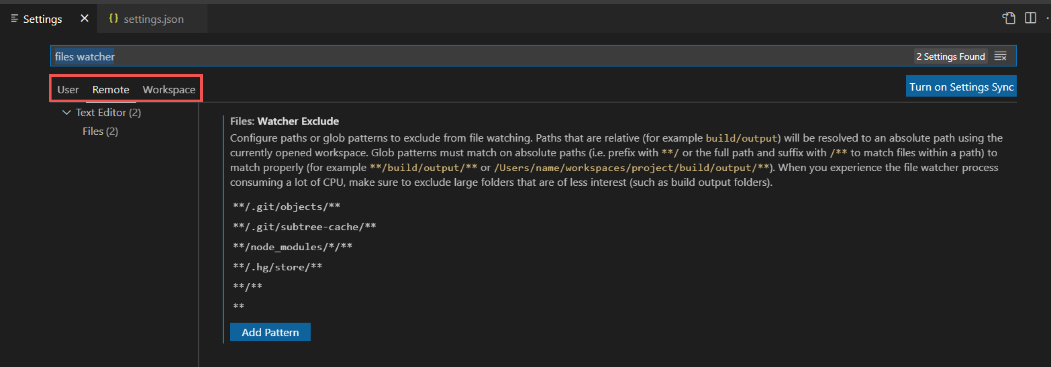Click the Open Settings (JSON) icon
This screenshot has height=367, width=1051.
(1009, 18)
